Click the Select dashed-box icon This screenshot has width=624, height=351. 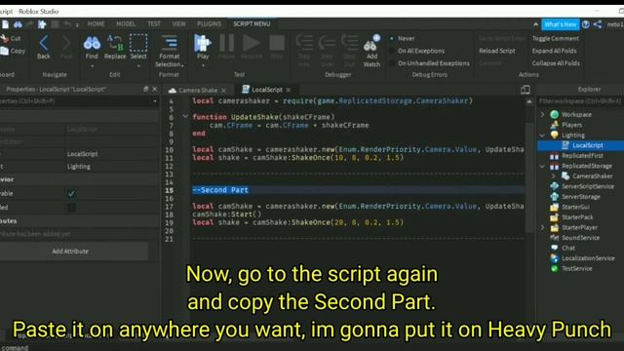(138, 43)
